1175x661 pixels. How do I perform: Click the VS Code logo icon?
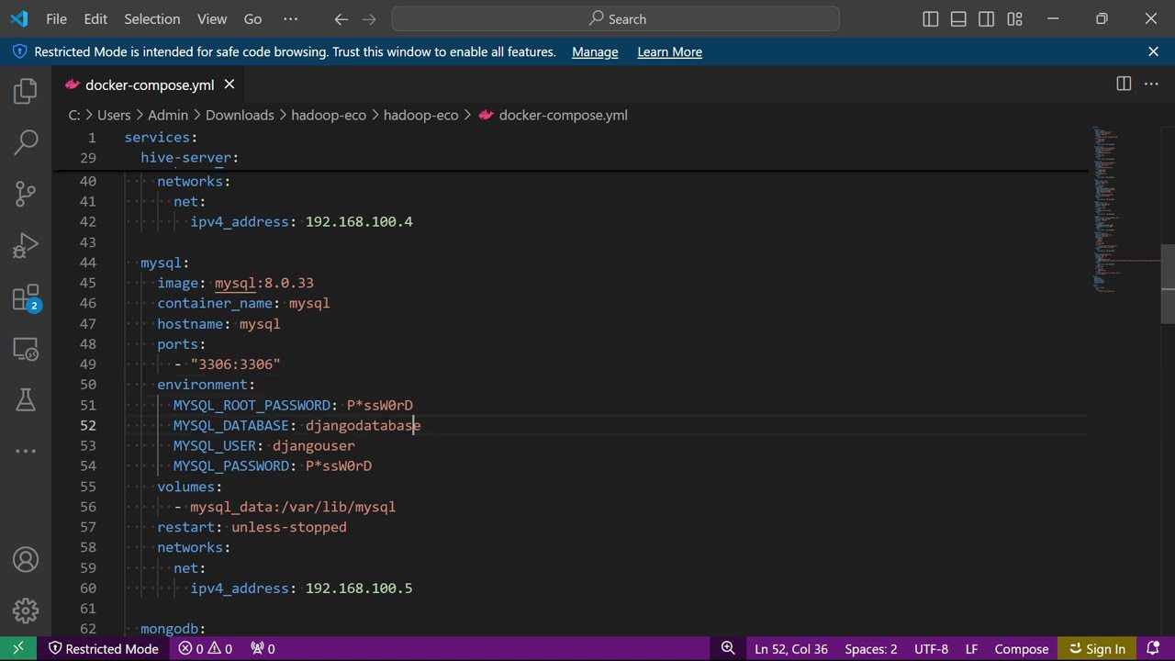pyautogui.click(x=19, y=18)
